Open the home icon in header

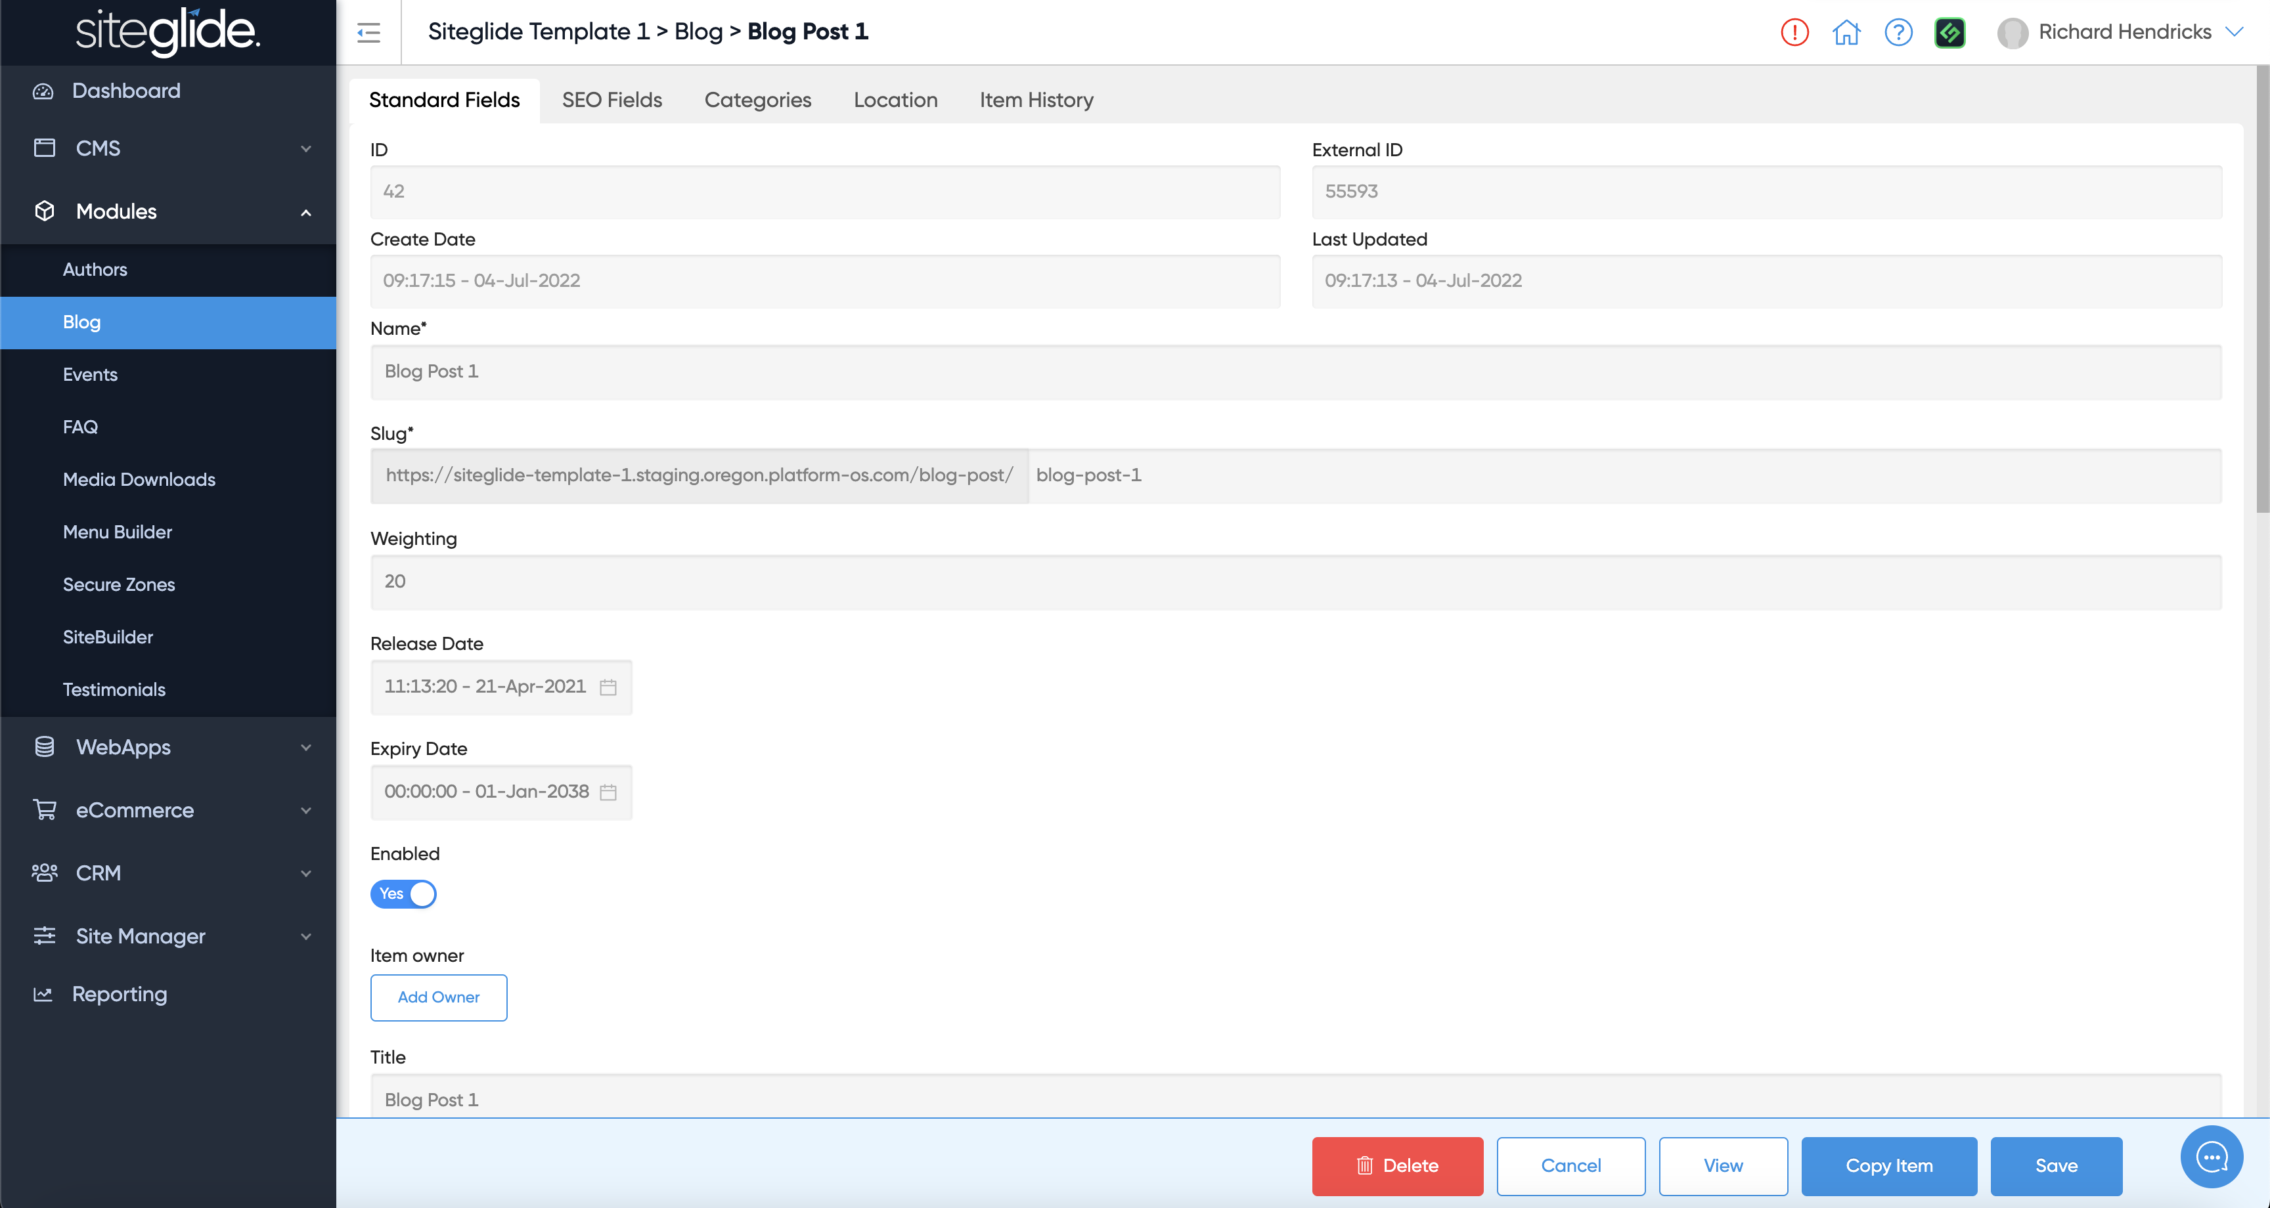[1846, 33]
